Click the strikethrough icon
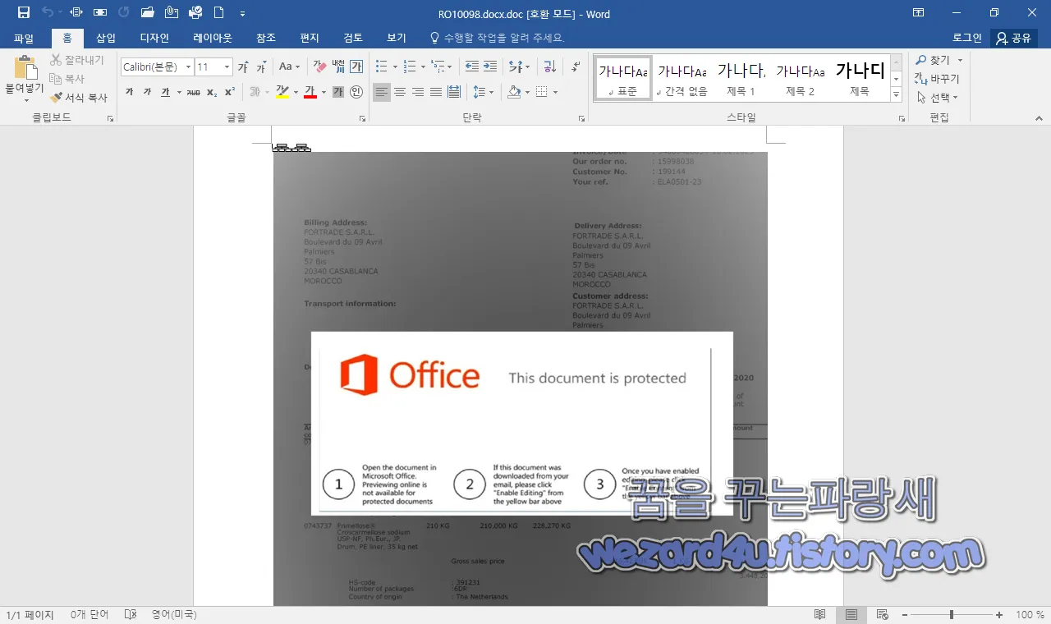 point(193,92)
